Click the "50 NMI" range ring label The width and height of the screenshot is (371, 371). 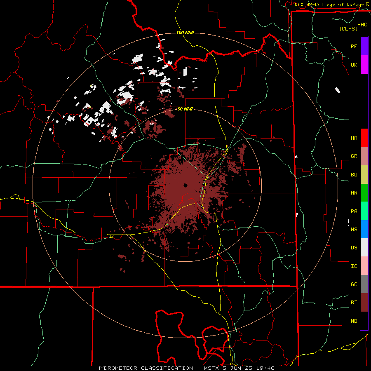pyautogui.click(x=185, y=109)
